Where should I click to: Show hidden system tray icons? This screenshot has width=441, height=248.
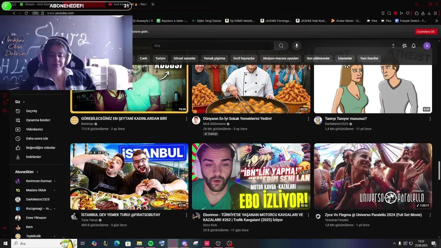[394, 244]
